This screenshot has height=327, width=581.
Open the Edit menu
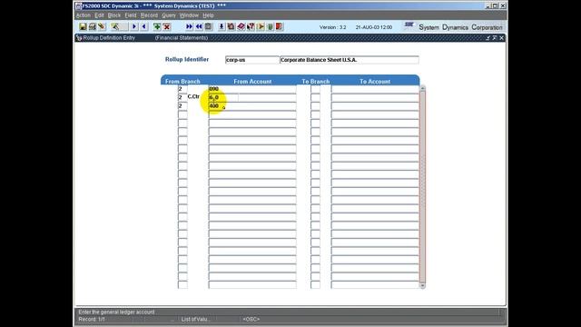pos(99,15)
